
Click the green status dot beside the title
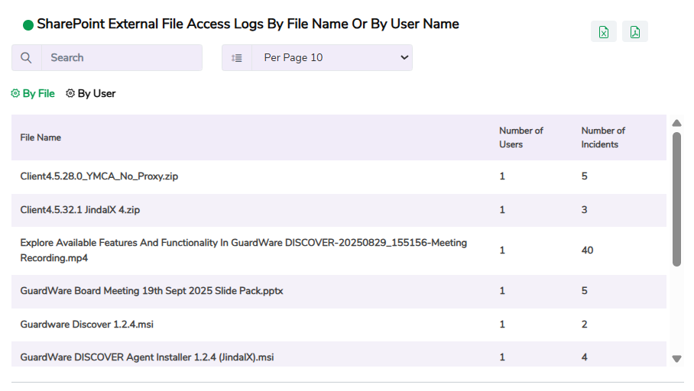click(x=28, y=25)
